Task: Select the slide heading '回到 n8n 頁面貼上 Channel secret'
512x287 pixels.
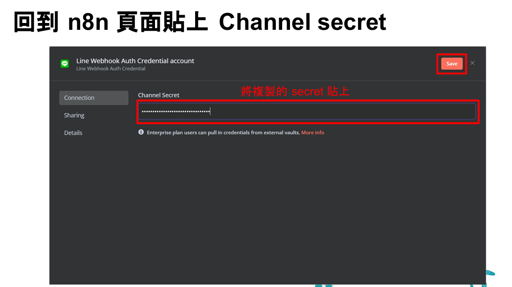Action: [200, 22]
